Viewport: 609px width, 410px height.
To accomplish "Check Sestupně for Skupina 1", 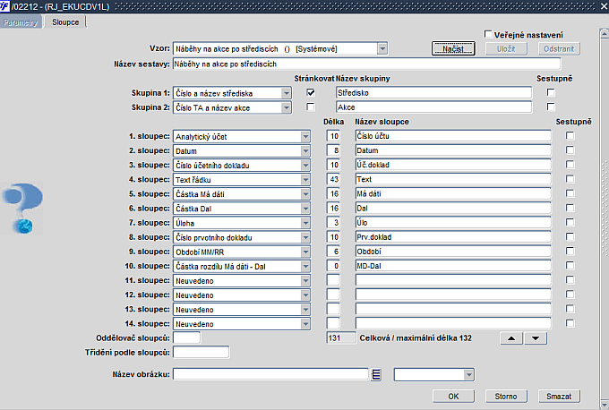I will click(x=551, y=92).
